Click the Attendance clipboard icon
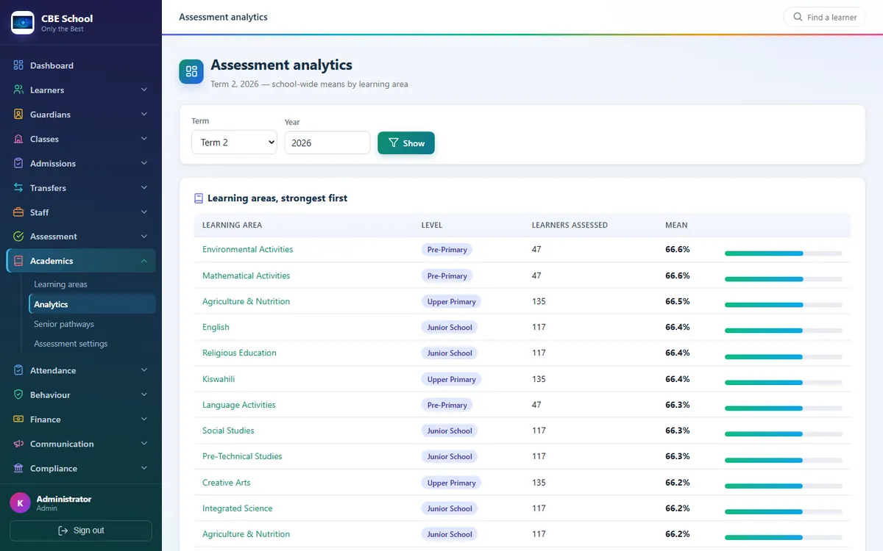 [x=18, y=370]
